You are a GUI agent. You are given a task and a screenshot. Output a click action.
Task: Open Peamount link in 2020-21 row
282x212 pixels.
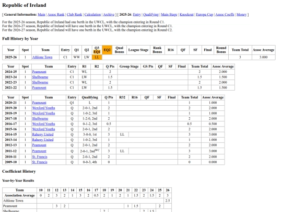coord(39,103)
